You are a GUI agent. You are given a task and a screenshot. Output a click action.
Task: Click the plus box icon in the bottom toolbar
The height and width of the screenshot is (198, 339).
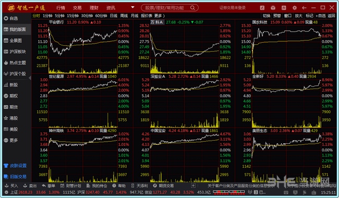click(x=193, y=185)
